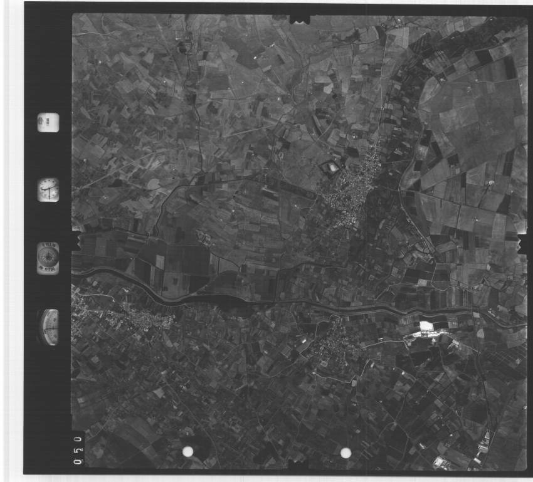Click the altimeter dial at bottom of margin
Screen dimensions: 533x482
click(x=49, y=327)
